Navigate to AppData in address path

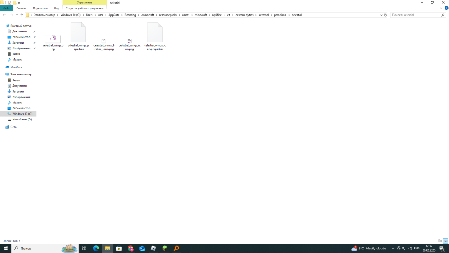114,15
